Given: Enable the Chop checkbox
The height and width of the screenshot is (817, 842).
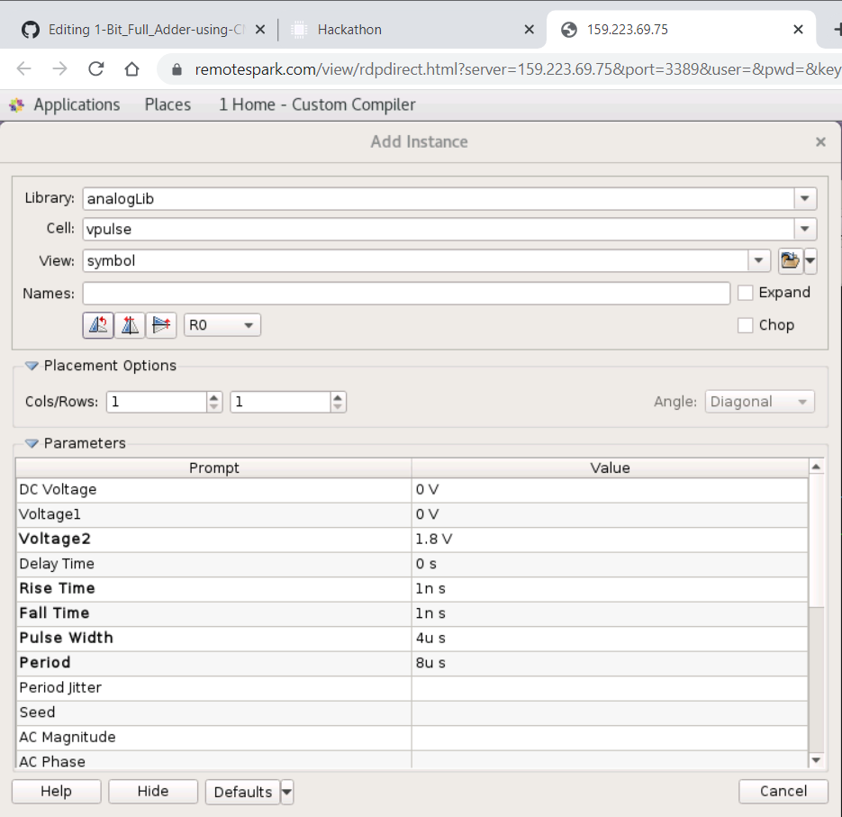Looking at the screenshot, I should (x=746, y=325).
